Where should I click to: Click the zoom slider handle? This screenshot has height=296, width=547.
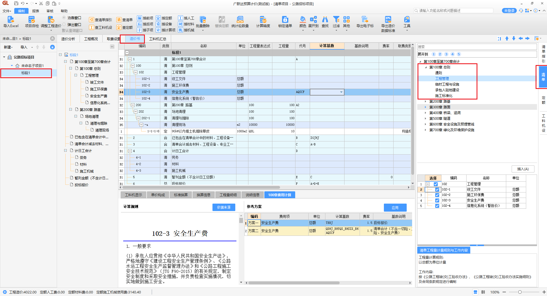click(520, 292)
